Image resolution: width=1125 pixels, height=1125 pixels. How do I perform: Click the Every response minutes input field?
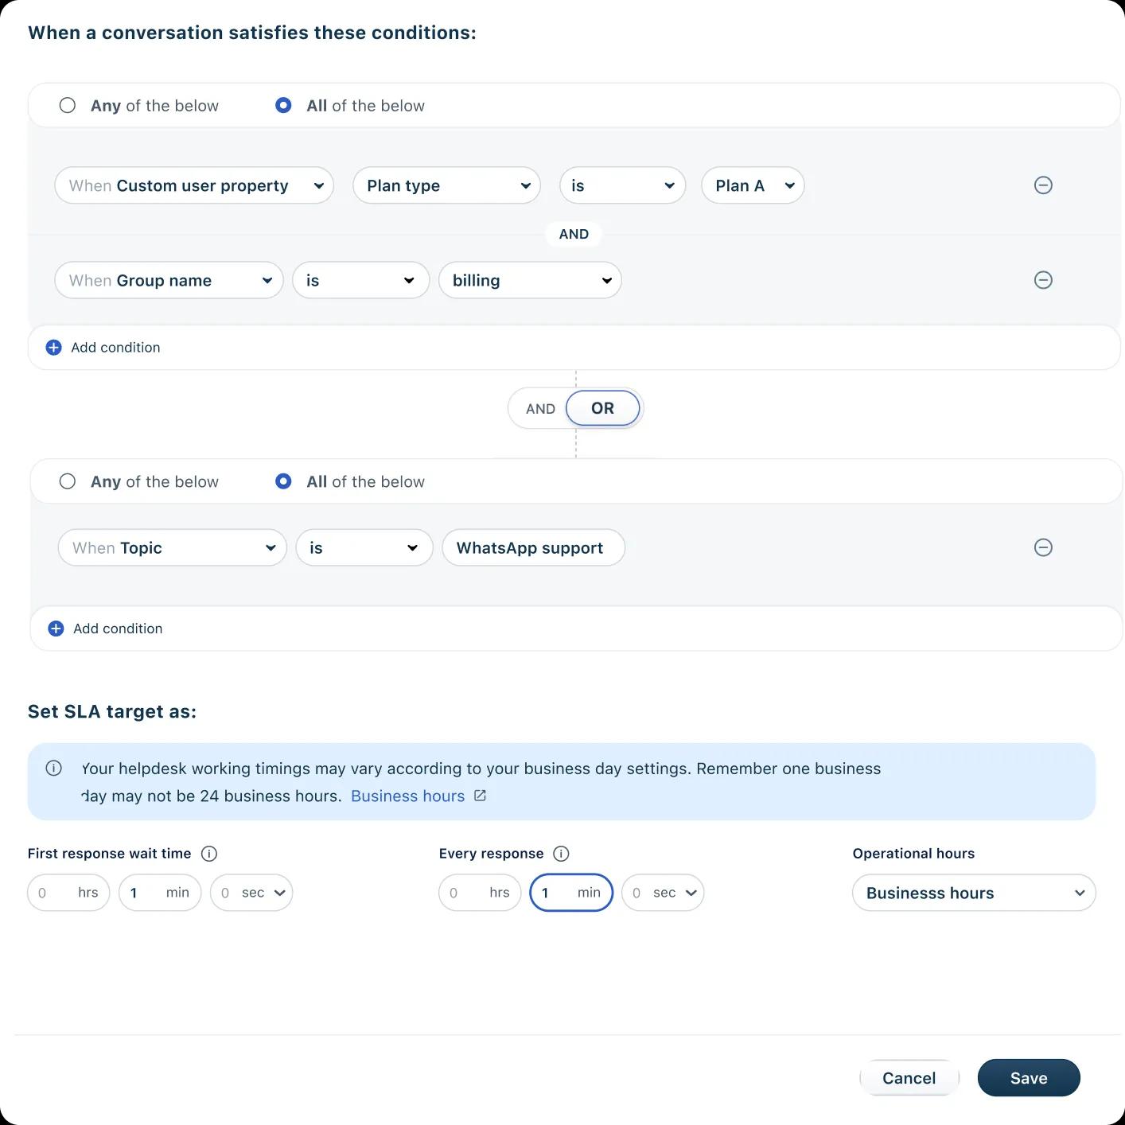[x=571, y=893]
